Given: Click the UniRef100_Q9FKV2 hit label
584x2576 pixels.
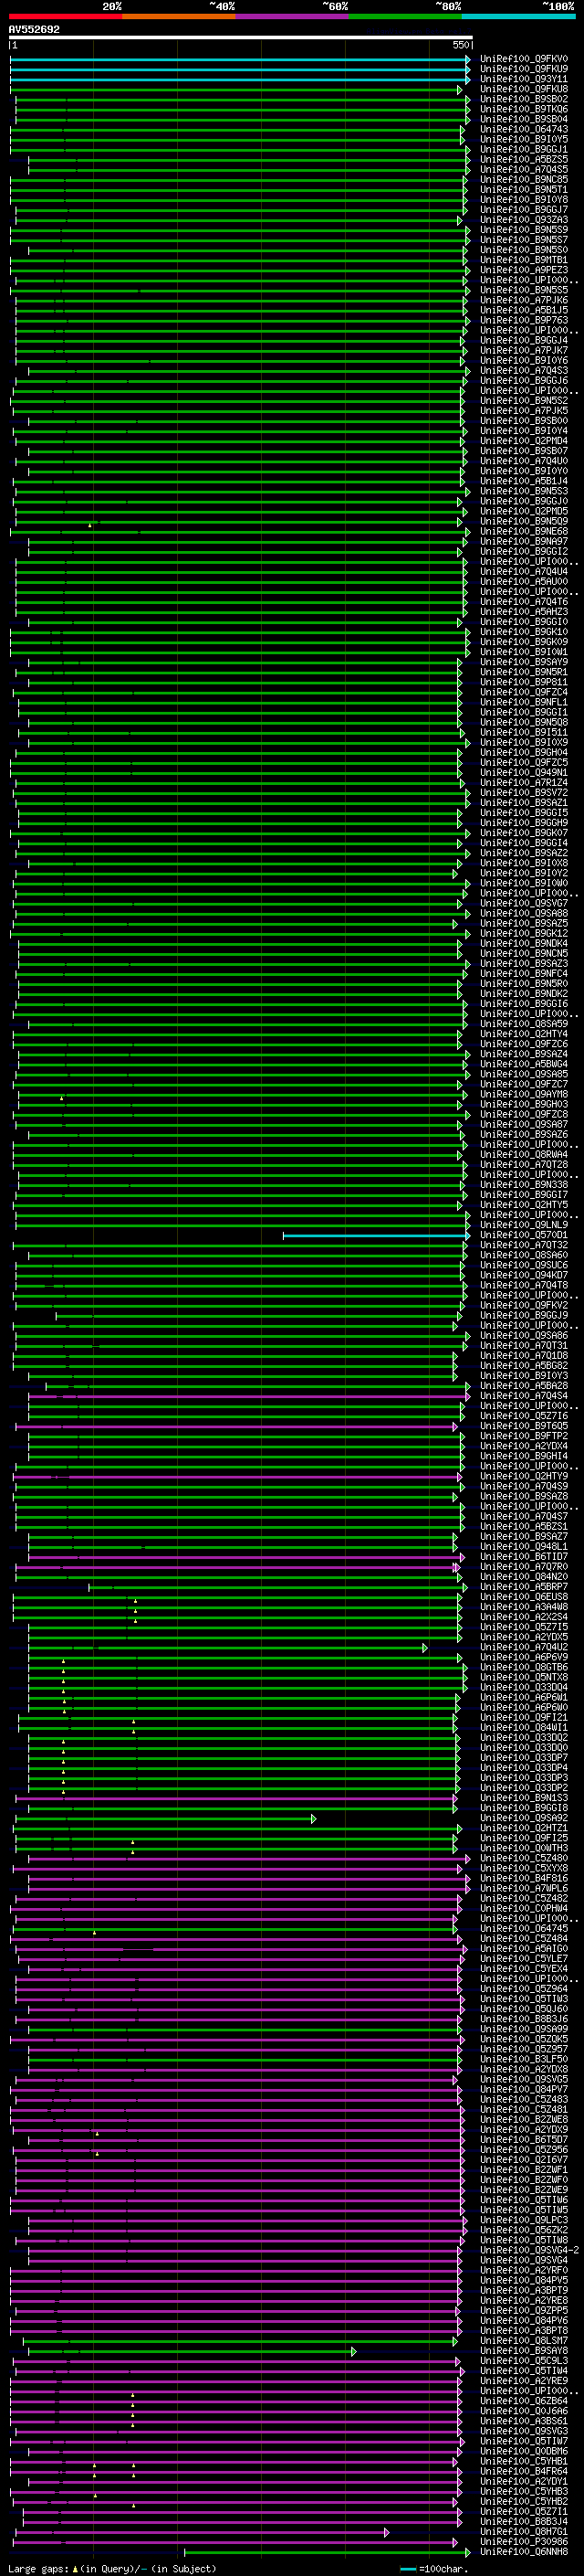Looking at the screenshot, I should 524,1305.
